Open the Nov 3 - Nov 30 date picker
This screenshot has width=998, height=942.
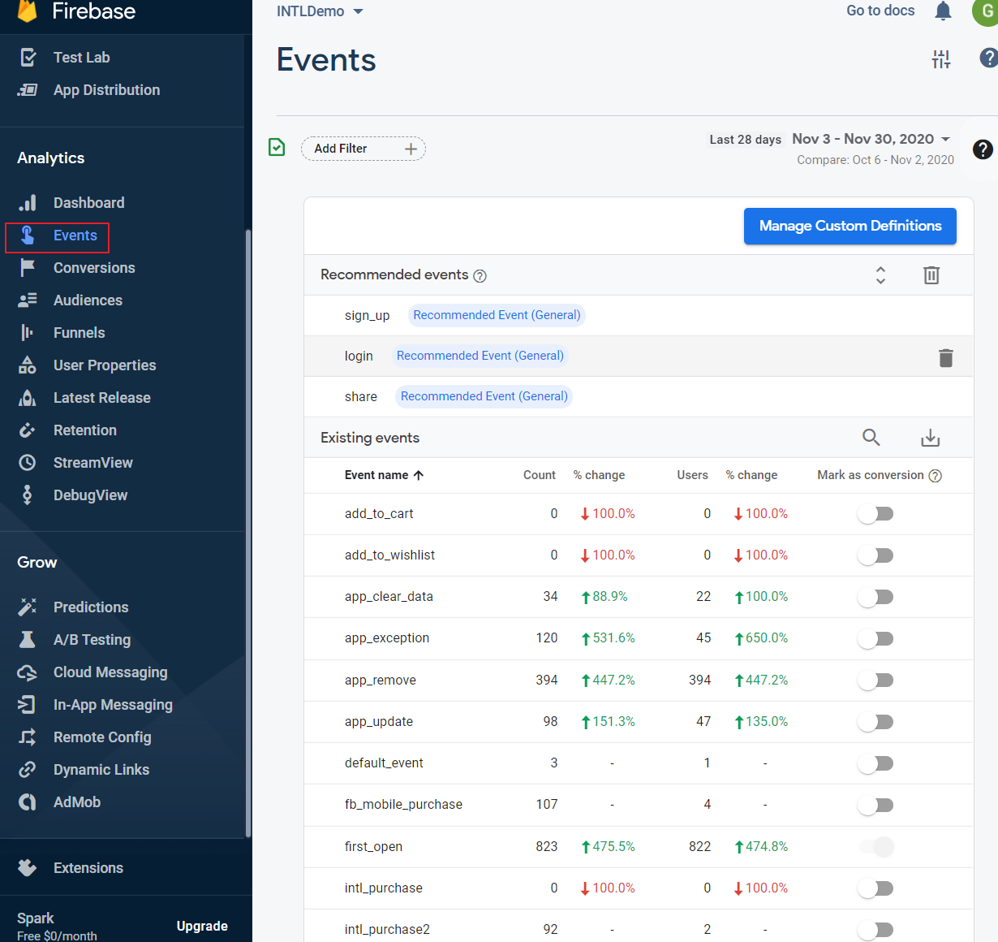(870, 139)
